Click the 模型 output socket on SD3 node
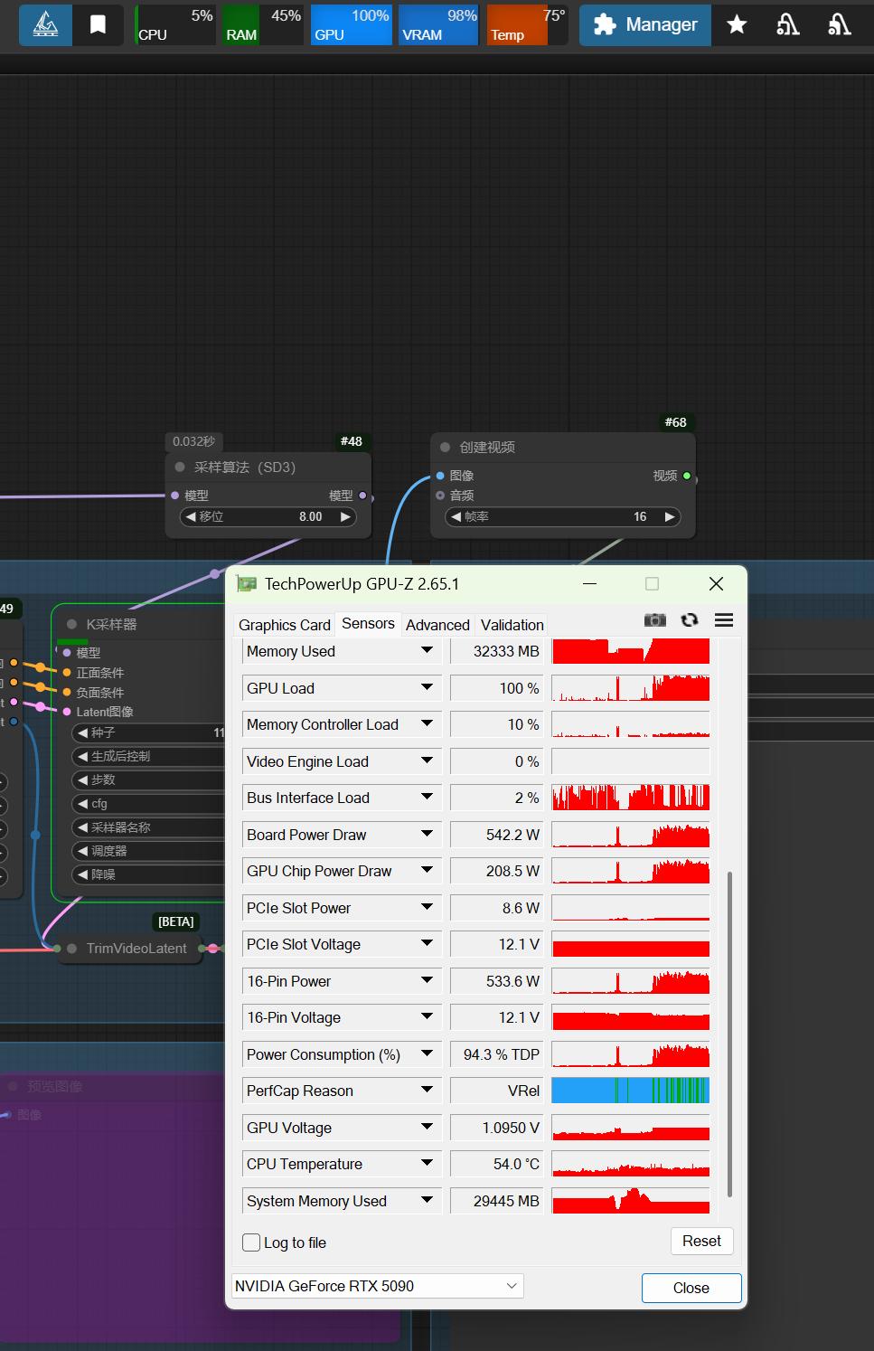Image resolution: width=874 pixels, height=1351 pixels. (x=362, y=496)
